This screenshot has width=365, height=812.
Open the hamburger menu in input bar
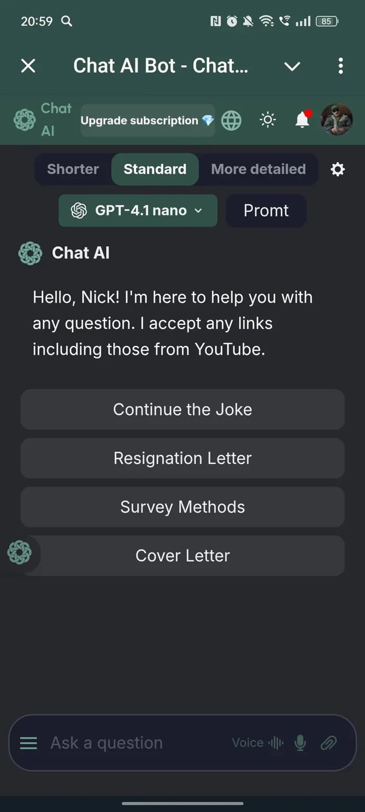[29, 743]
